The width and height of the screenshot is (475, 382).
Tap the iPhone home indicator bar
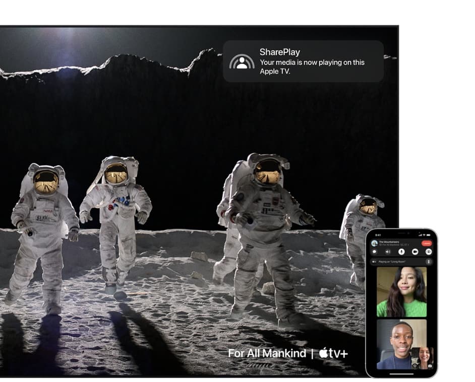pyautogui.click(x=401, y=374)
